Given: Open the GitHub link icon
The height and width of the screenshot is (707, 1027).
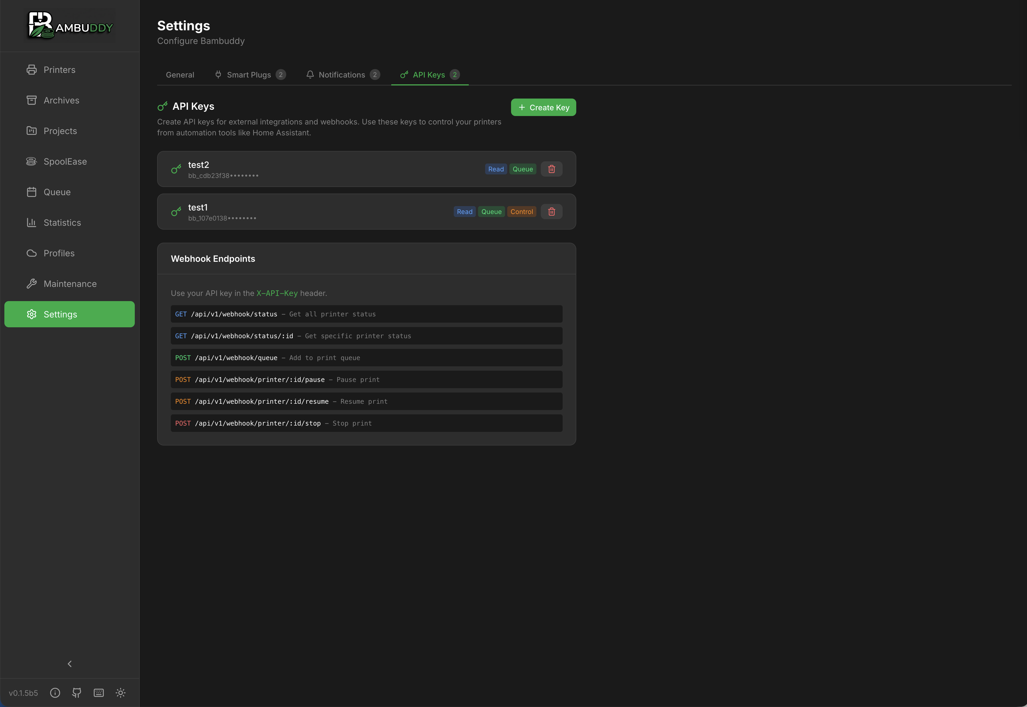Looking at the screenshot, I should [x=77, y=692].
